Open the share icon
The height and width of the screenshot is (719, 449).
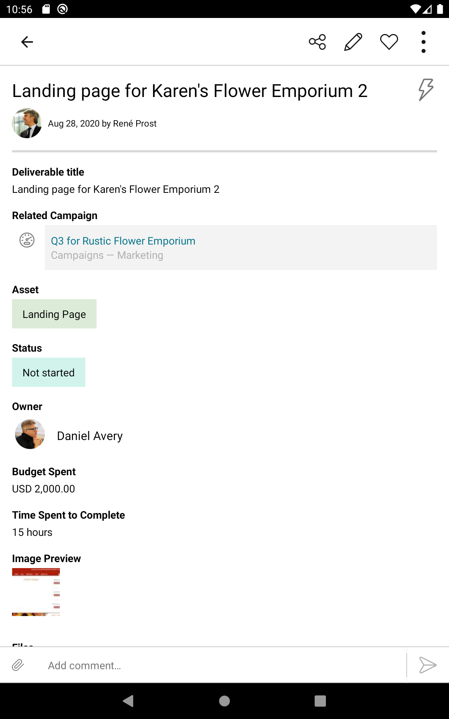pyautogui.click(x=317, y=42)
